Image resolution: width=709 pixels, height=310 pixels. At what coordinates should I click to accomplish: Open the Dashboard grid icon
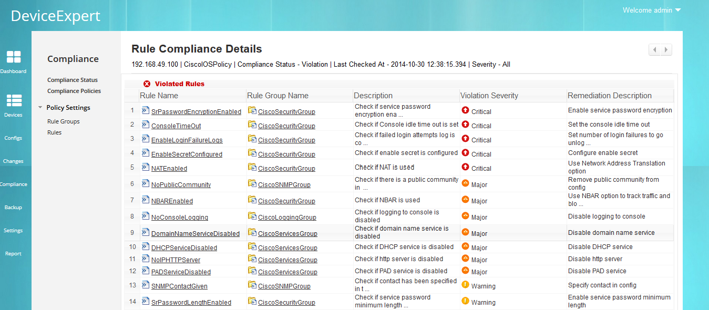tap(14, 58)
